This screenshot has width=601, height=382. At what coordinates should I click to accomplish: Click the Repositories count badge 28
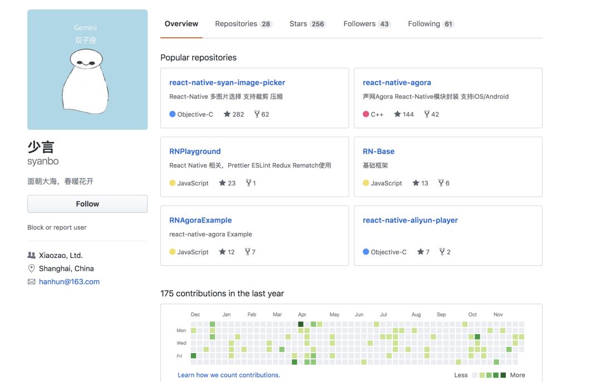[x=265, y=24]
